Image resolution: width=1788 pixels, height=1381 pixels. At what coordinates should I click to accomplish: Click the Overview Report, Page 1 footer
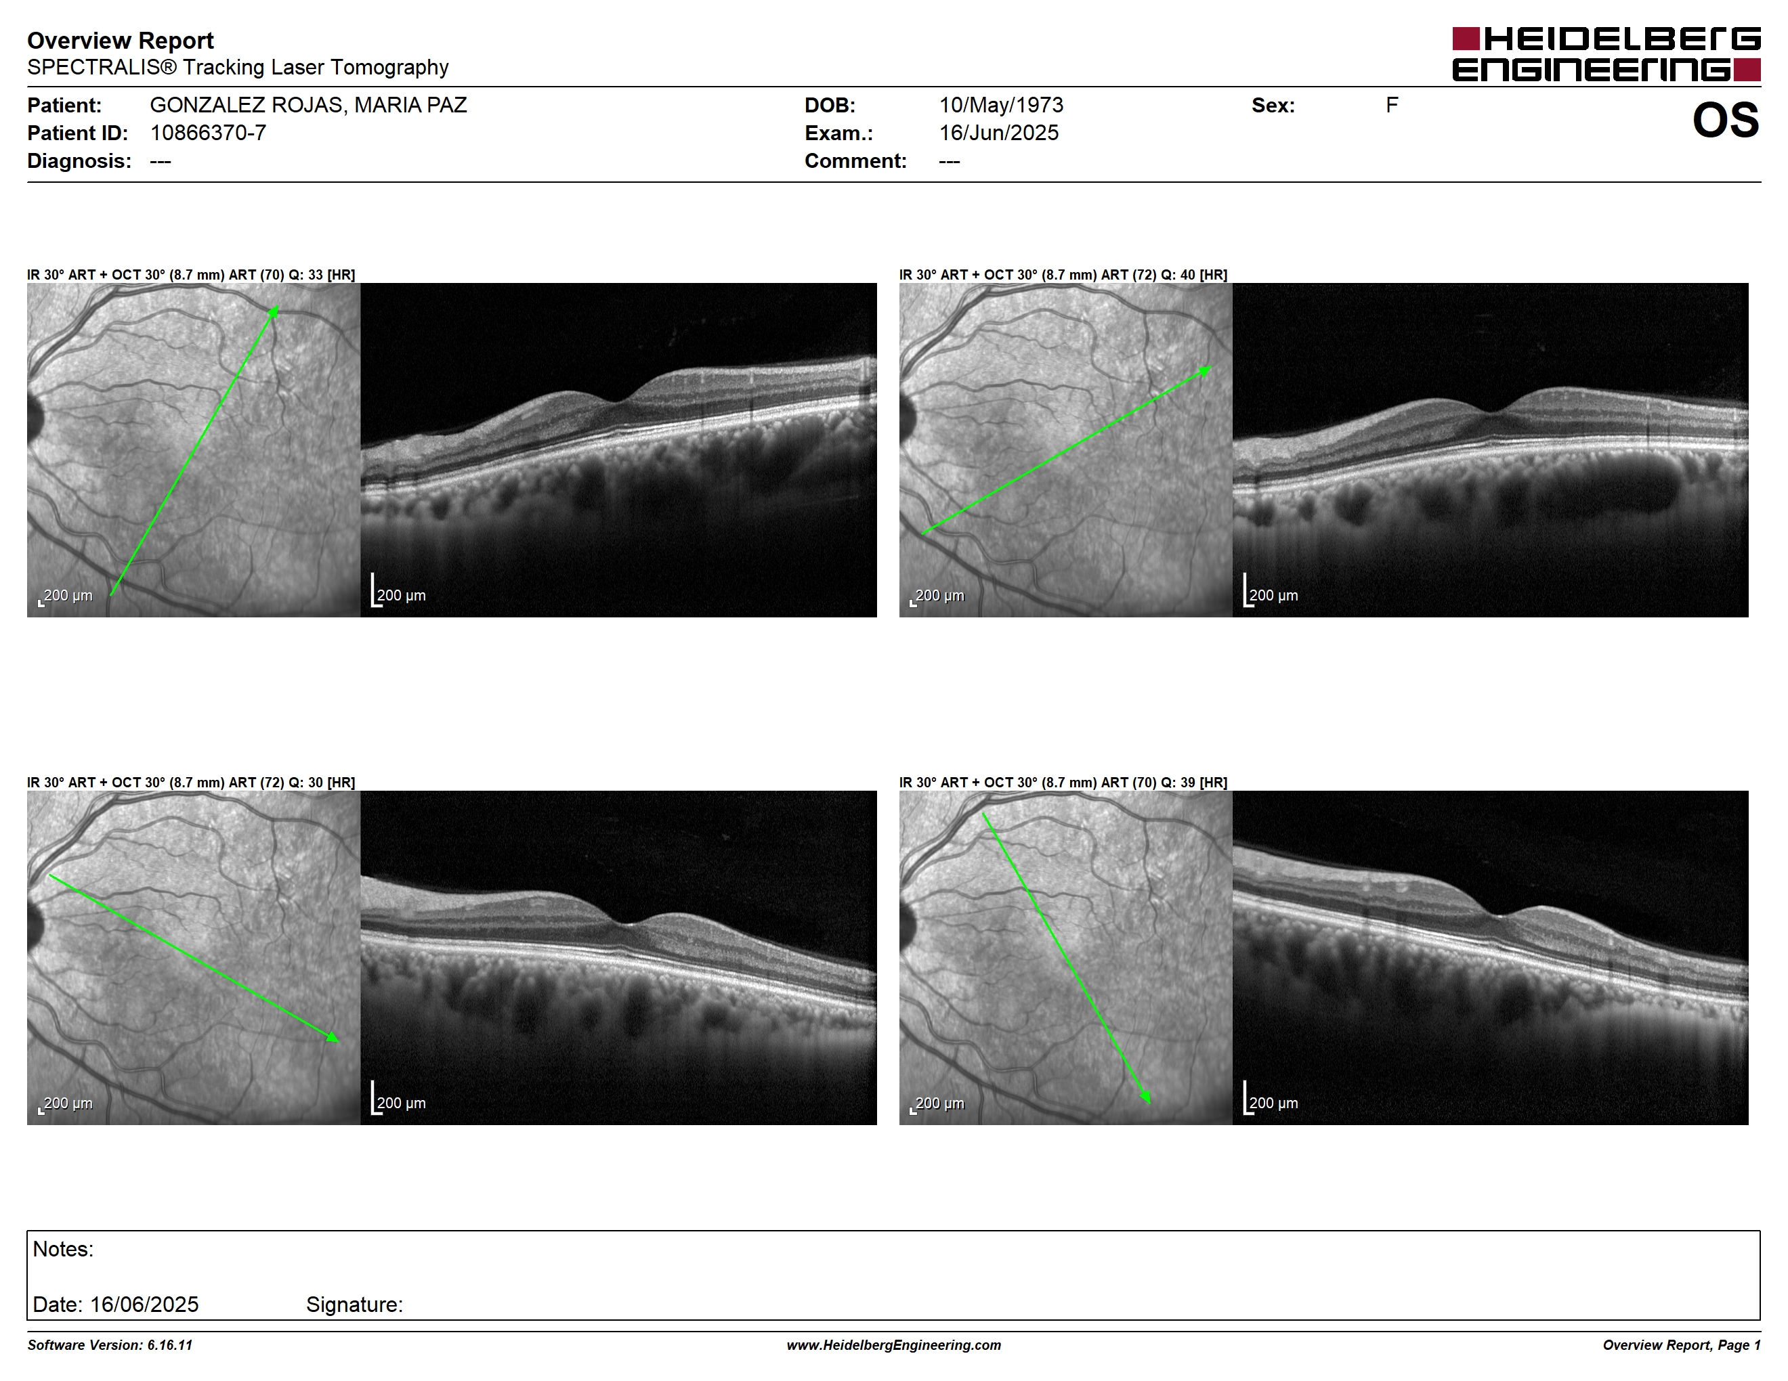1682,1345
